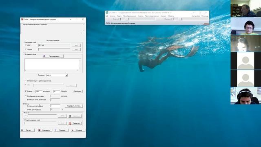Viewport: 261px width, 147px height.
Task: Minimize the interpolation dialog window
Action: [x=71, y=19]
